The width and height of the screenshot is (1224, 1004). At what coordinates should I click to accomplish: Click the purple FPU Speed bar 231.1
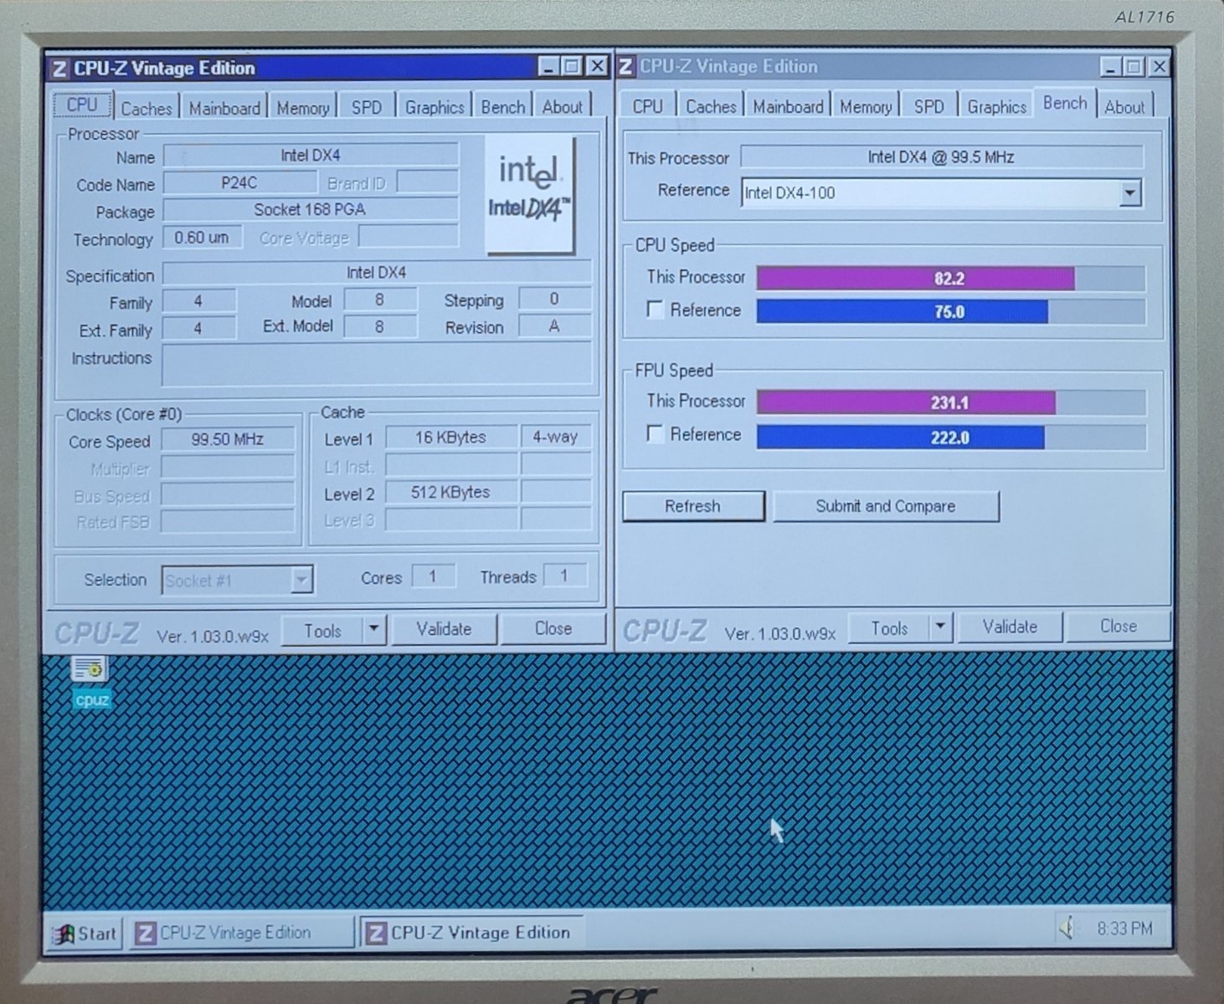tap(907, 402)
